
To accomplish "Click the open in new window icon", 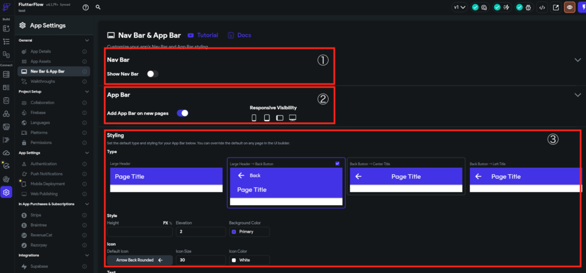I will (x=555, y=7).
